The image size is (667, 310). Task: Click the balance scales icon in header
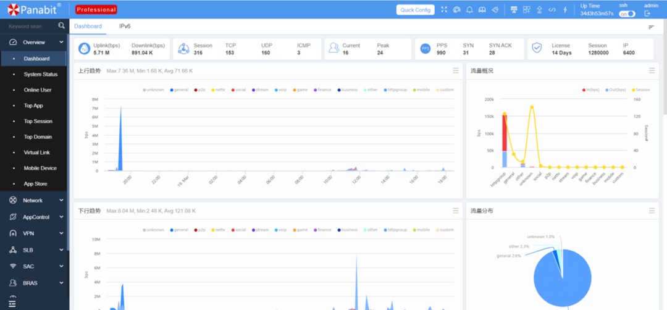click(514, 9)
